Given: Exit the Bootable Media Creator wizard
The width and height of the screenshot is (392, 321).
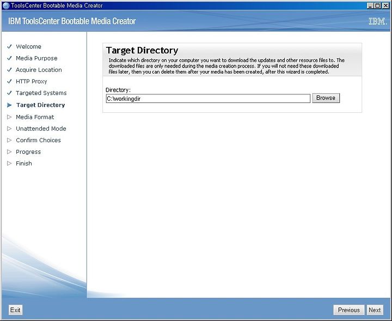Looking at the screenshot, I should [15, 310].
